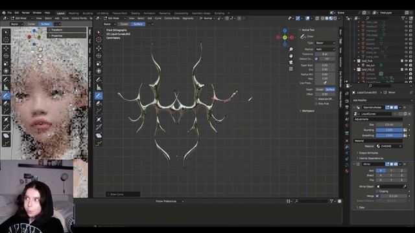The height and width of the screenshot is (233, 415).
Task: Toggle Mirror Bisect X button
Action: 381,175
